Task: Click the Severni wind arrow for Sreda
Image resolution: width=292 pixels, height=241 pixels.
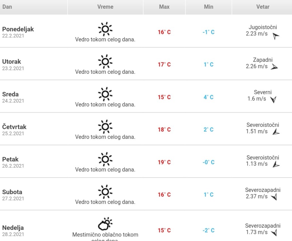Action: (273, 100)
